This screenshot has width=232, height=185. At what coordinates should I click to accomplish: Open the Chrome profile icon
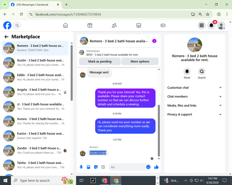[219, 14]
